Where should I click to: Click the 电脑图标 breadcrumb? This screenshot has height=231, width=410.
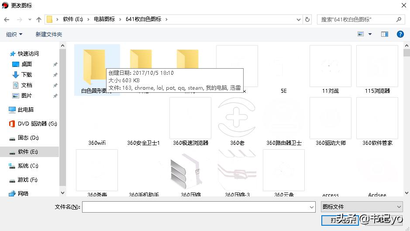click(x=104, y=19)
